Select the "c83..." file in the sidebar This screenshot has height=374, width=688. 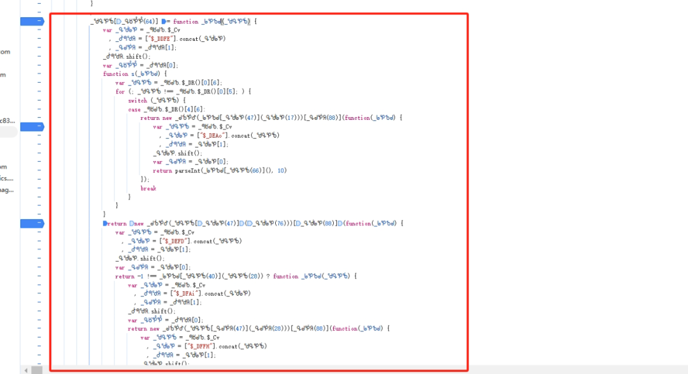click(6, 120)
